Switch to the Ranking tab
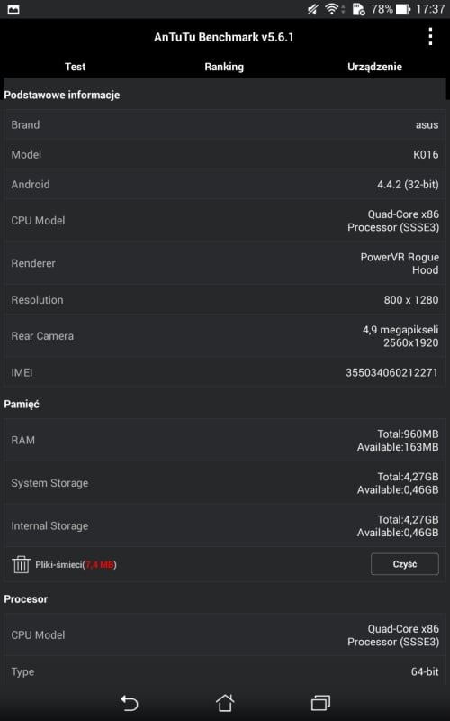Screen dimensions: 450x721 224,67
